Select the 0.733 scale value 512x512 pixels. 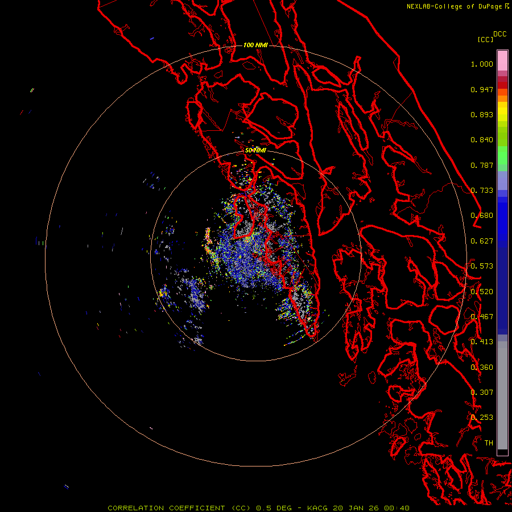coord(482,191)
